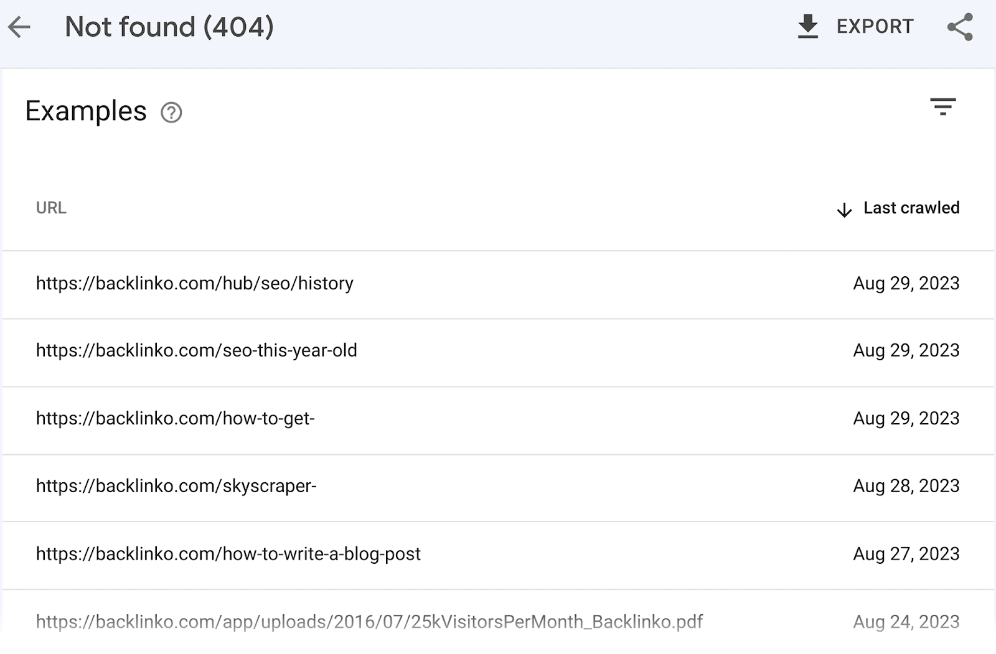The width and height of the screenshot is (996, 654).
Task: Click the EXPORT button label
Action: point(875,27)
